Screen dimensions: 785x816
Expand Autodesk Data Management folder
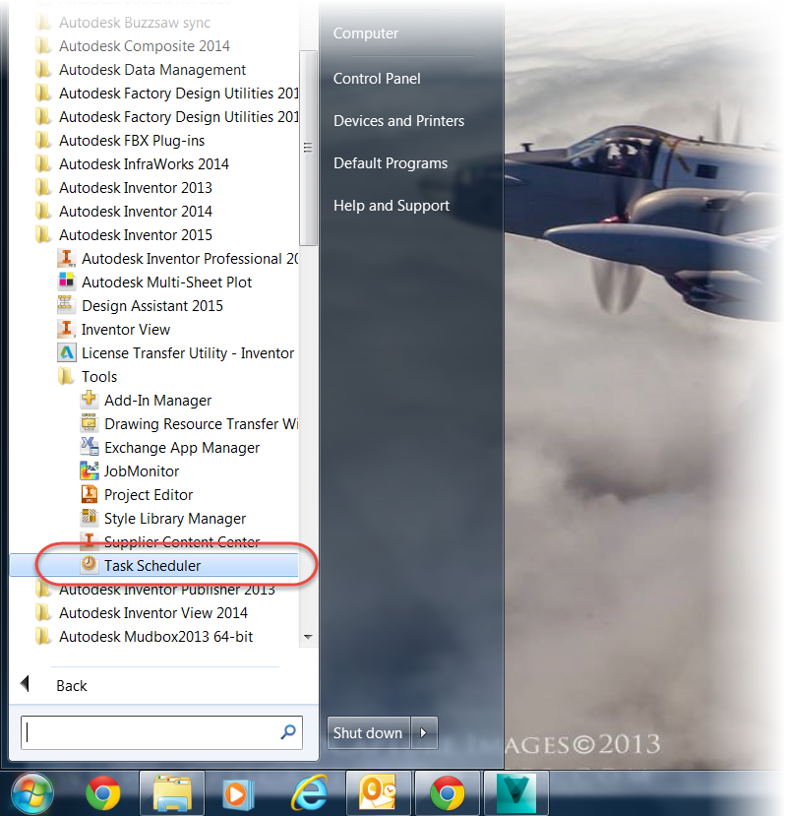(x=141, y=70)
